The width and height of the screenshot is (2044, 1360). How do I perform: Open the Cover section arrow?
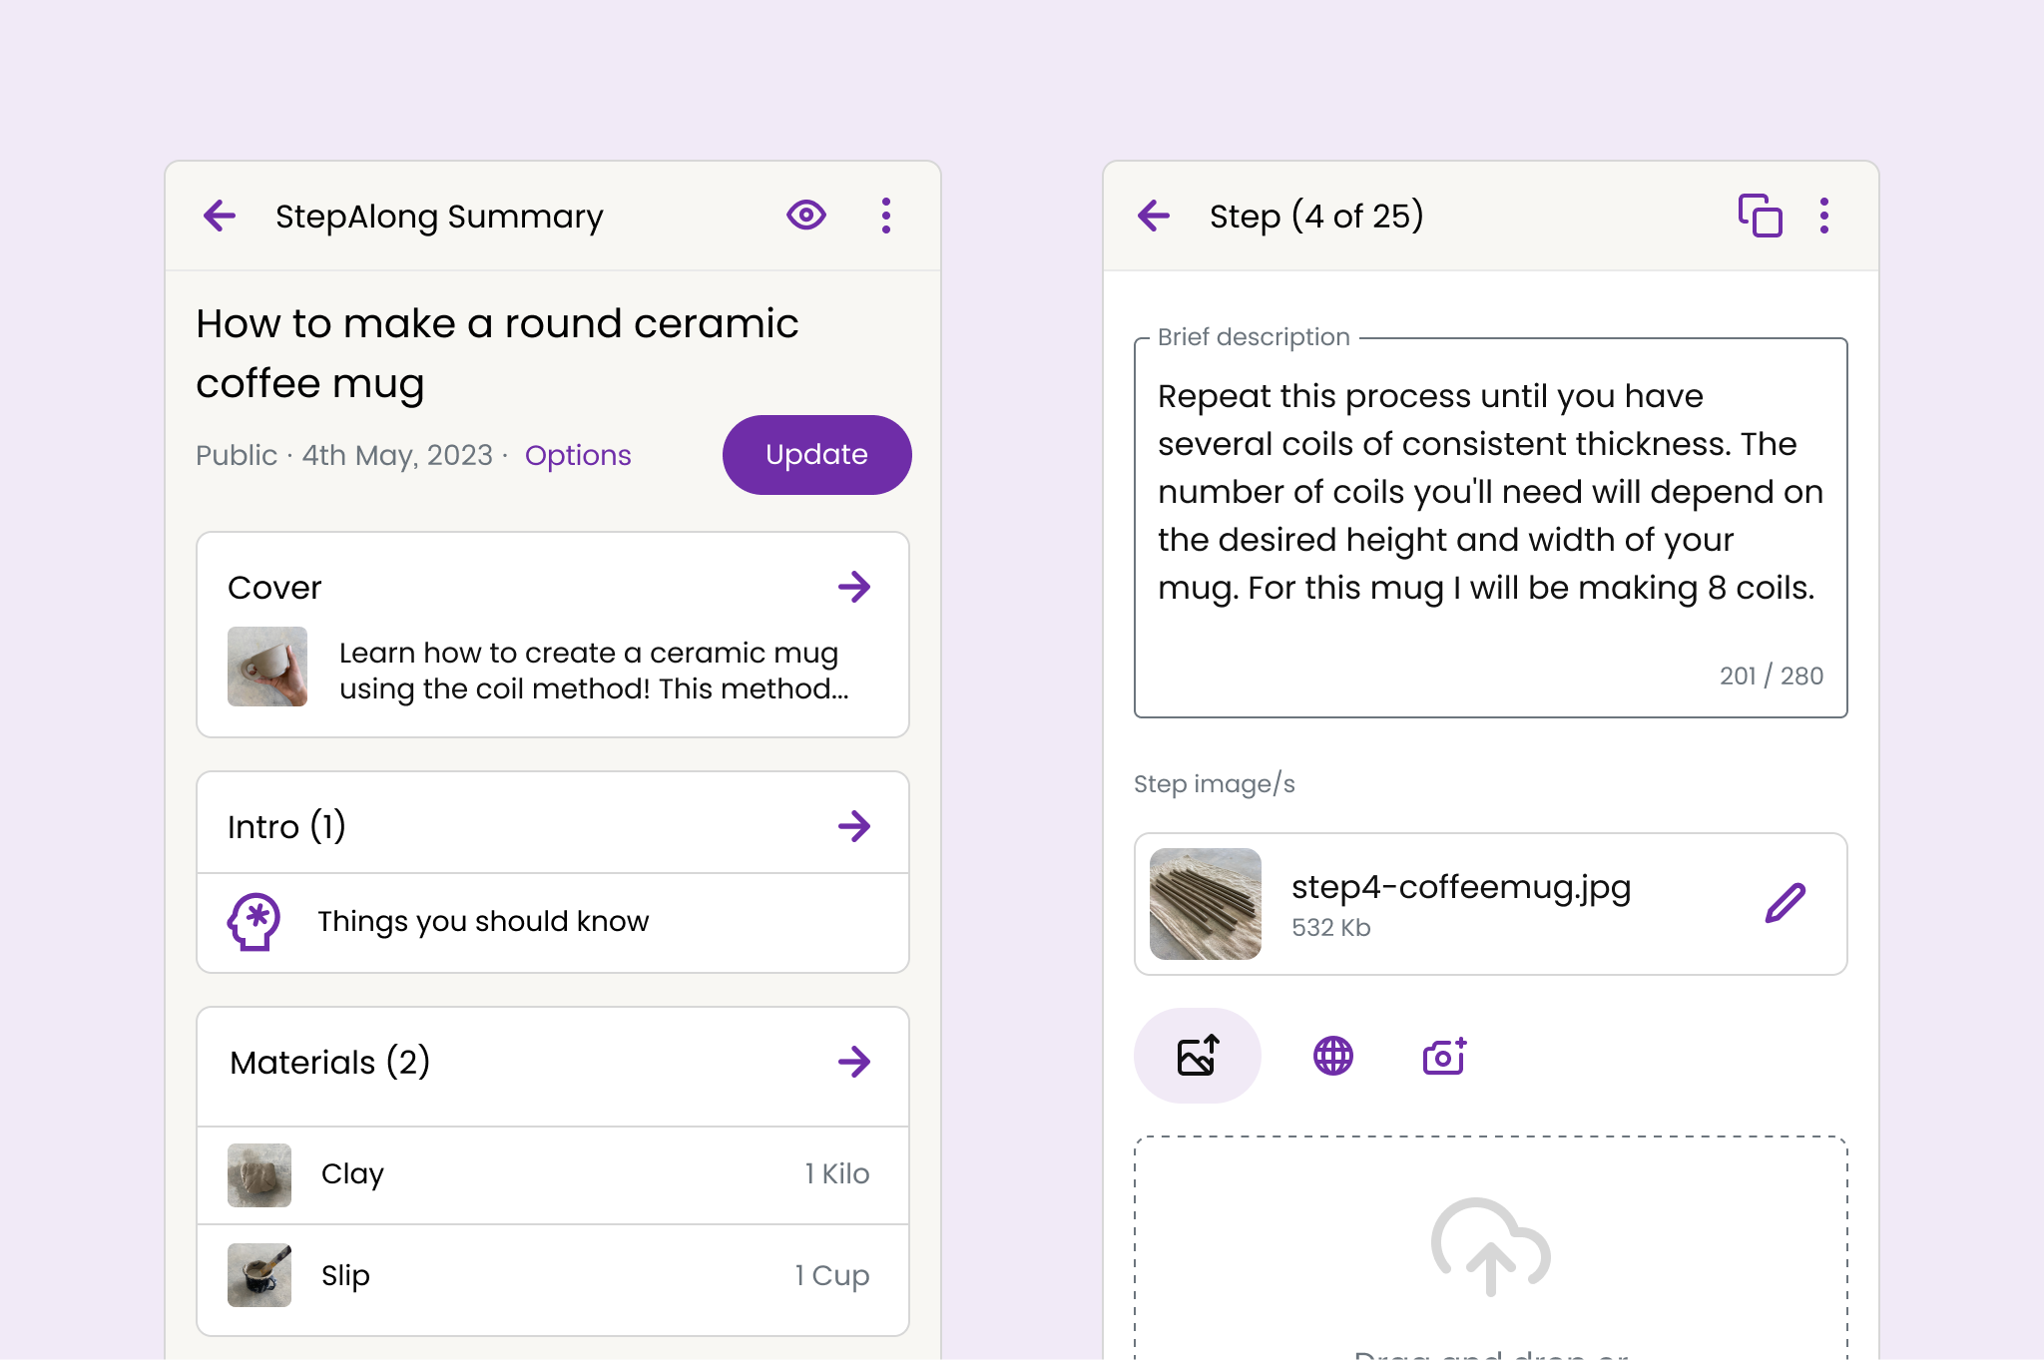pyautogui.click(x=855, y=588)
